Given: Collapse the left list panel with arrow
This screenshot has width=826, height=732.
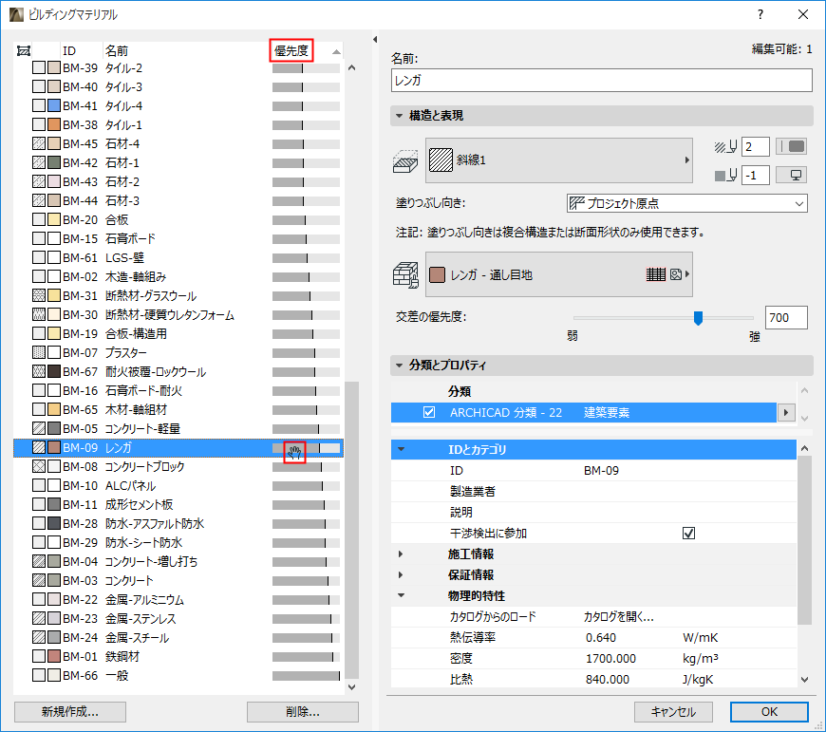Looking at the screenshot, I should tap(375, 40).
